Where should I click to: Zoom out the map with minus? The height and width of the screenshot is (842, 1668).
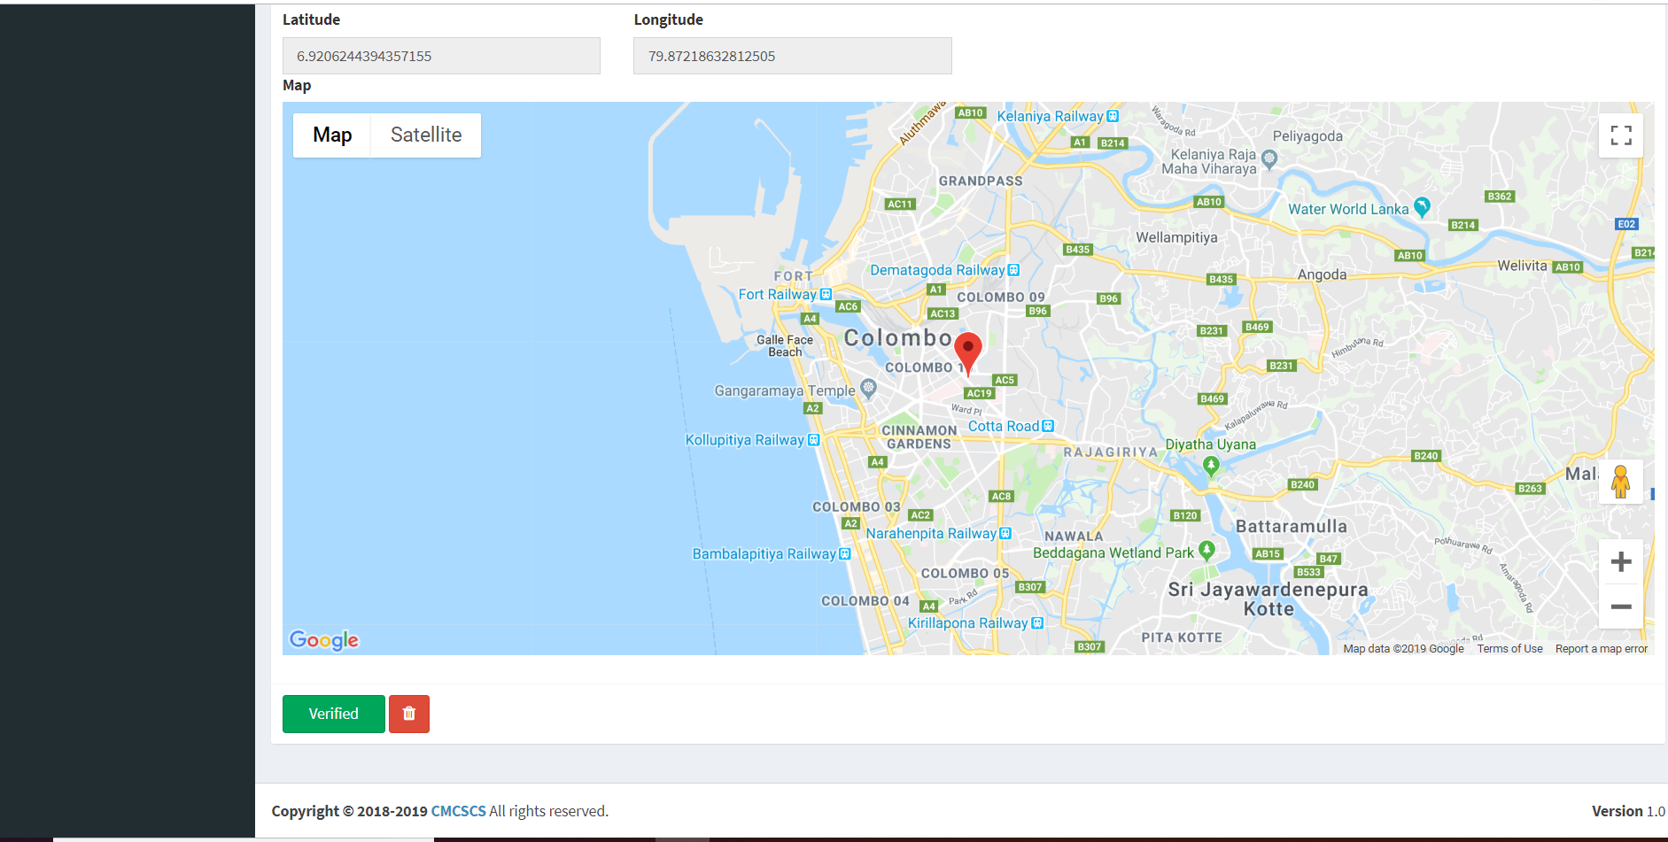(x=1620, y=606)
